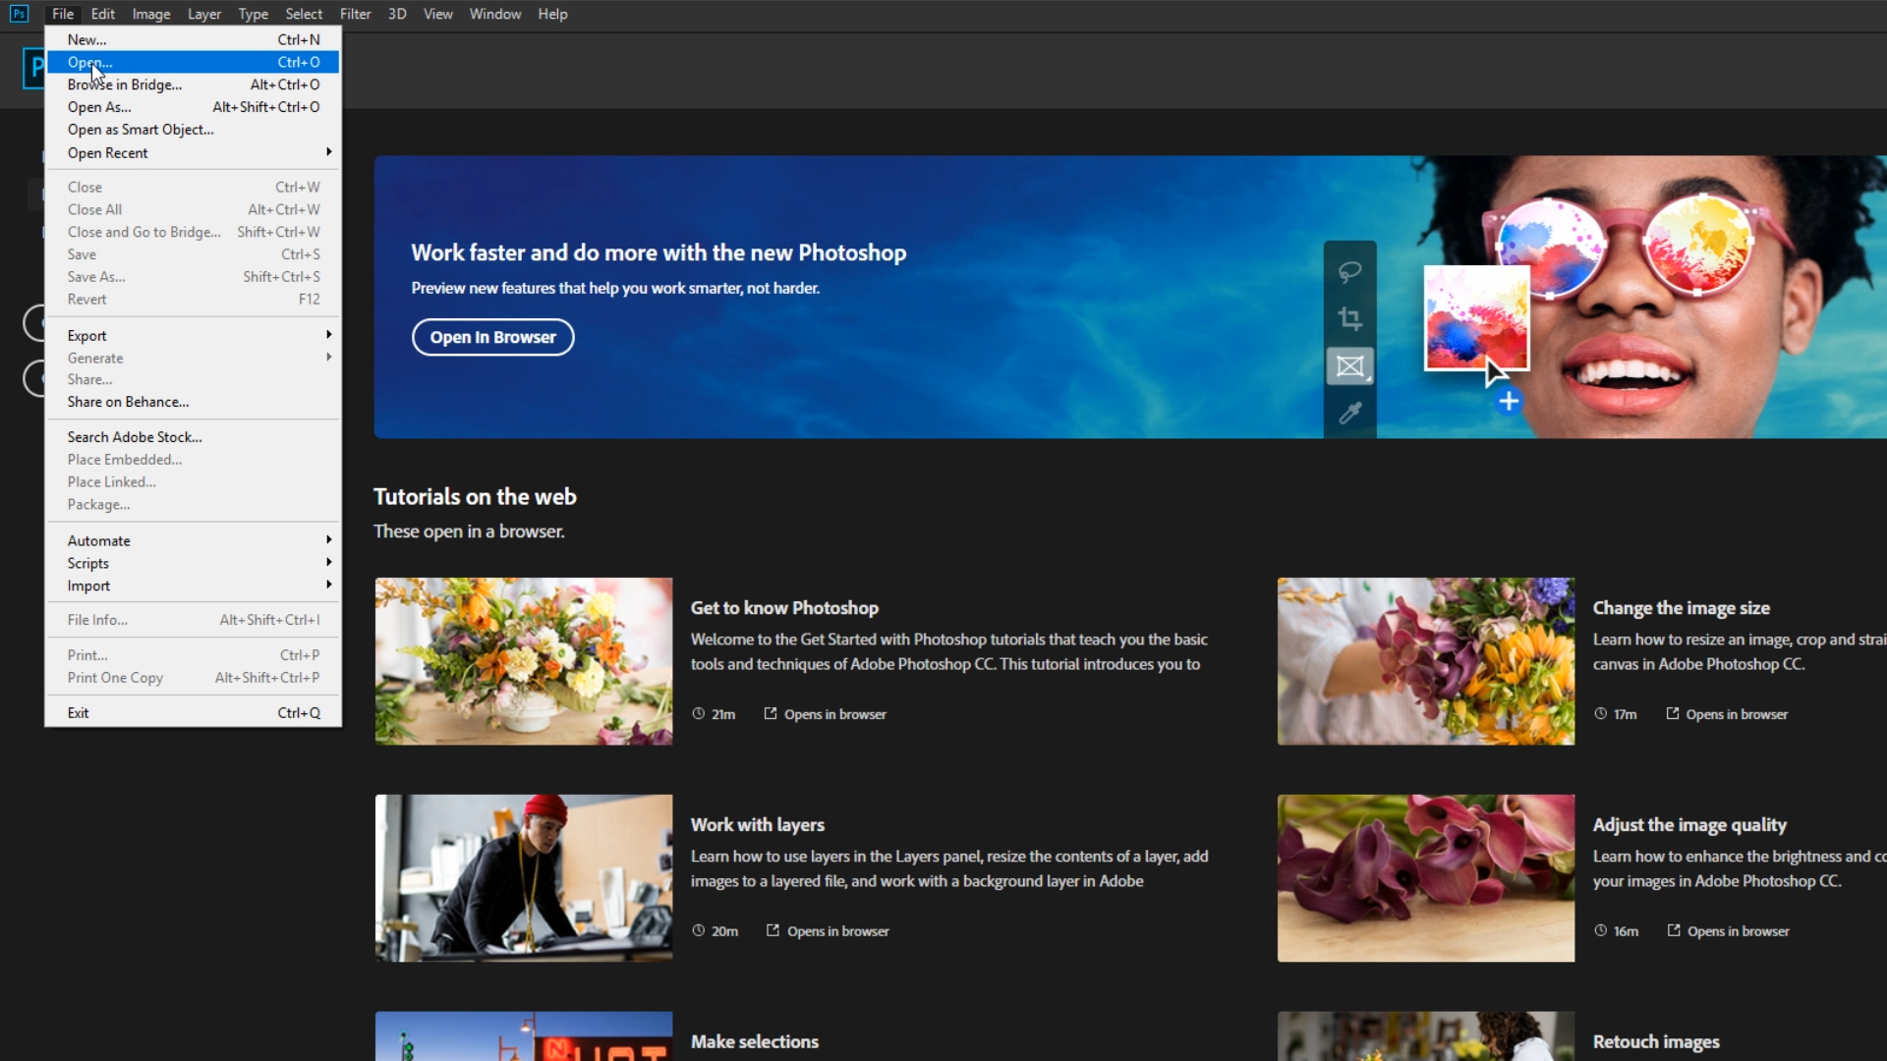
Task: Click the Open In Browser button
Action: coord(492,337)
